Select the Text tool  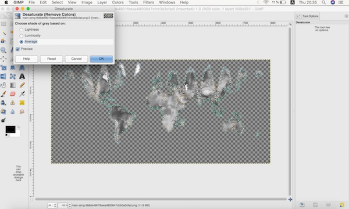[22, 77]
